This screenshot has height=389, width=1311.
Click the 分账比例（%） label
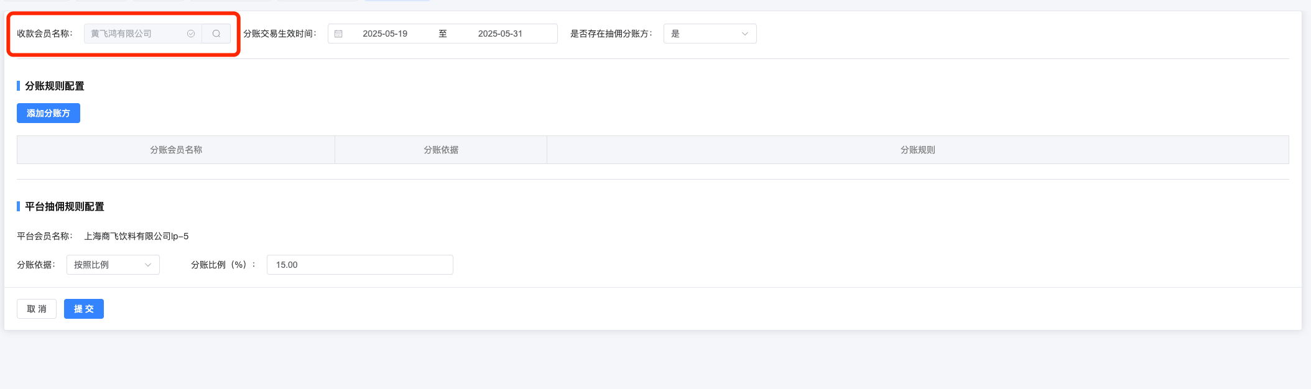pyautogui.click(x=223, y=265)
